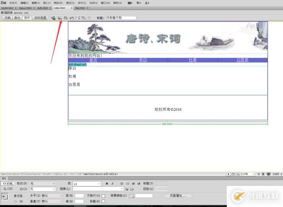The height and width of the screenshot is (207, 283).
Task: Open the visual aids toolbar icon
Action: point(83,18)
